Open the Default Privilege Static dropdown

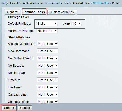(x=47, y=24)
